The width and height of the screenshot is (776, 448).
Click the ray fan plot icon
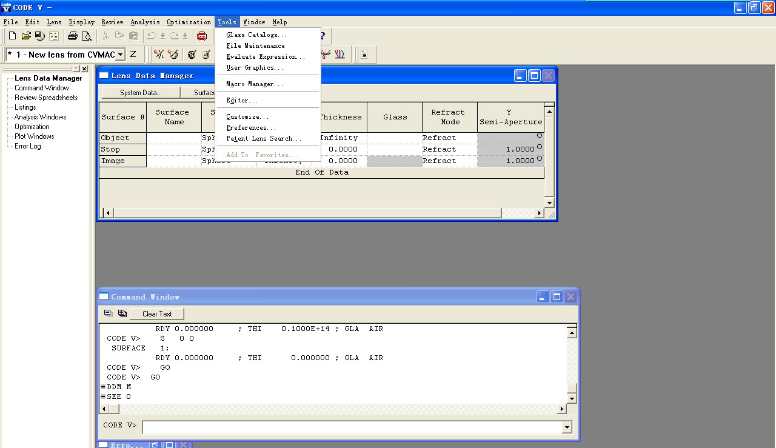click(x=326, y=55)
